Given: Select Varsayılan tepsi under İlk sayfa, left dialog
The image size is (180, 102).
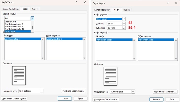Looking at the screenshot, I should coord(23,39).
